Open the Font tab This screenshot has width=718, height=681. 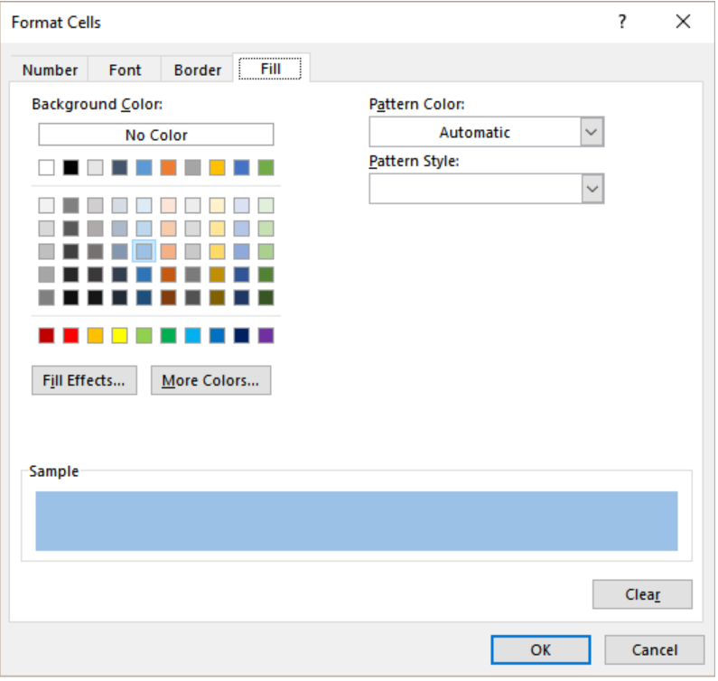coord(125,70)
